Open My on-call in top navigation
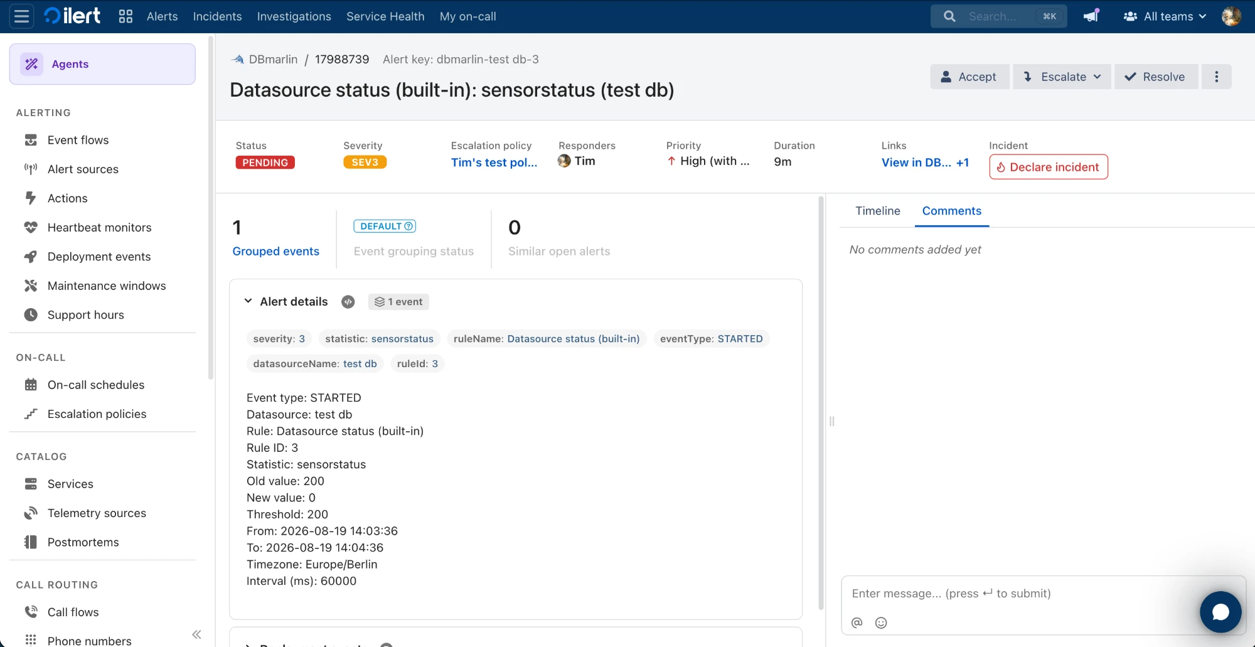1255x647 pixels. 467,16
